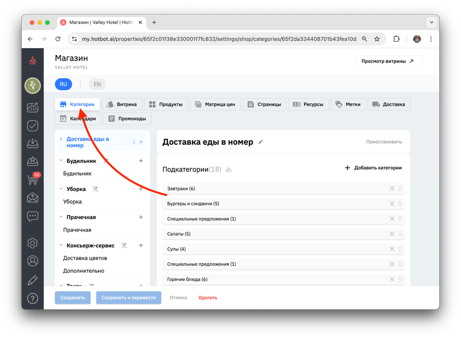The image size is (461, 338).
Task: Open starred tray reviews icon in sidebar
Action: click(32, 161)
